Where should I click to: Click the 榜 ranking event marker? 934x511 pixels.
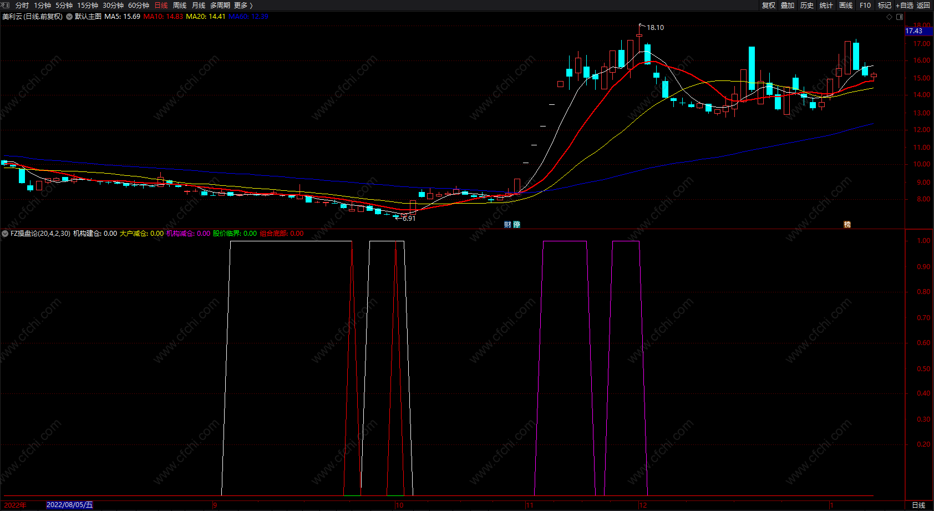[847, 225]
